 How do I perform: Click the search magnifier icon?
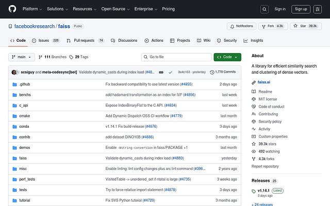click(x=264, y=9)
